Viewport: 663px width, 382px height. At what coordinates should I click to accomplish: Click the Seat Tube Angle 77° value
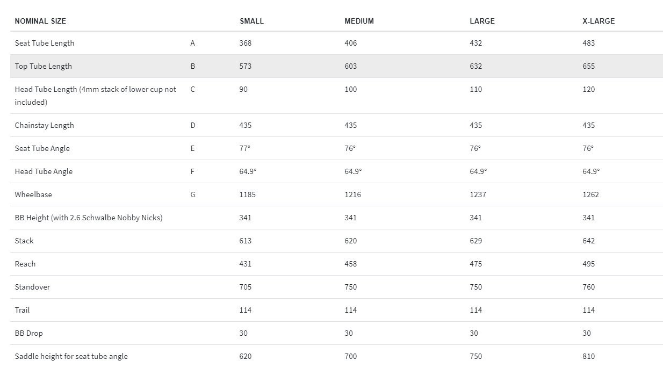point(245,148)
